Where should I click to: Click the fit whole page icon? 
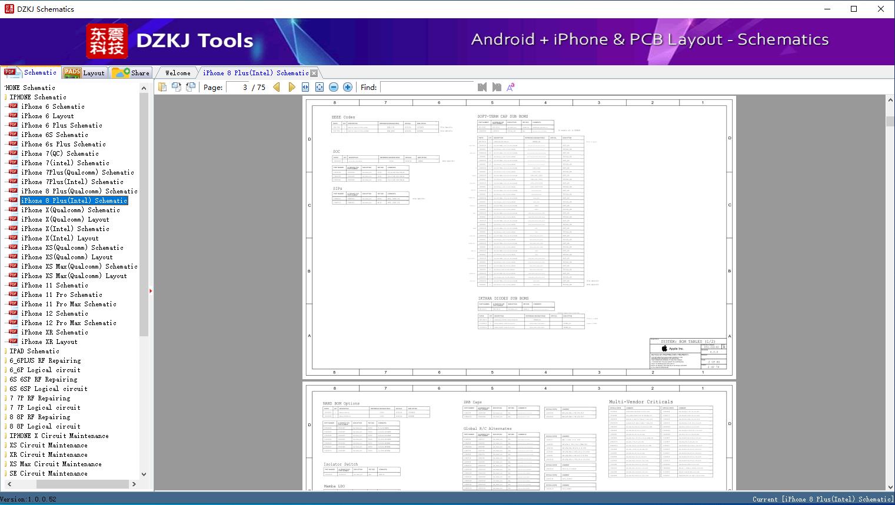coord(320,87)
